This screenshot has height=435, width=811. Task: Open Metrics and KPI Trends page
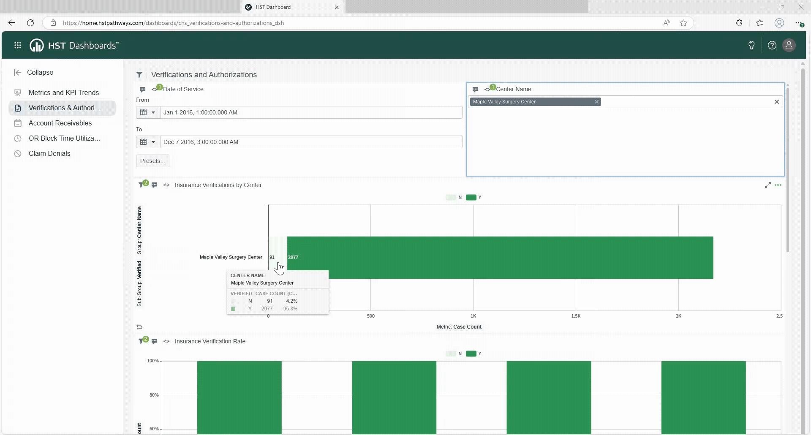click(x=63, y=92)
